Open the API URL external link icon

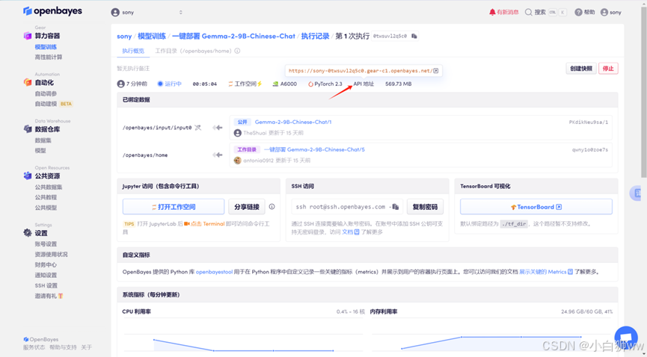(436, 71)
